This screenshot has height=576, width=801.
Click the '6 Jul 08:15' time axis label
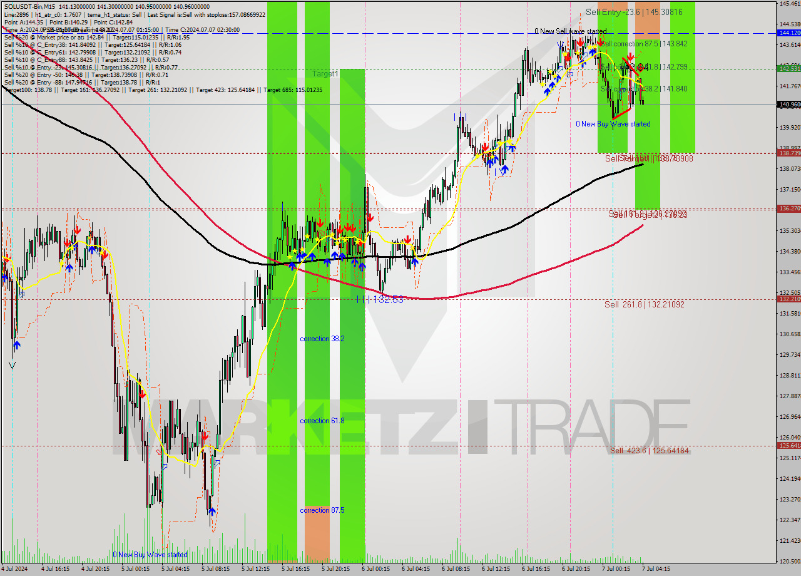456,570
